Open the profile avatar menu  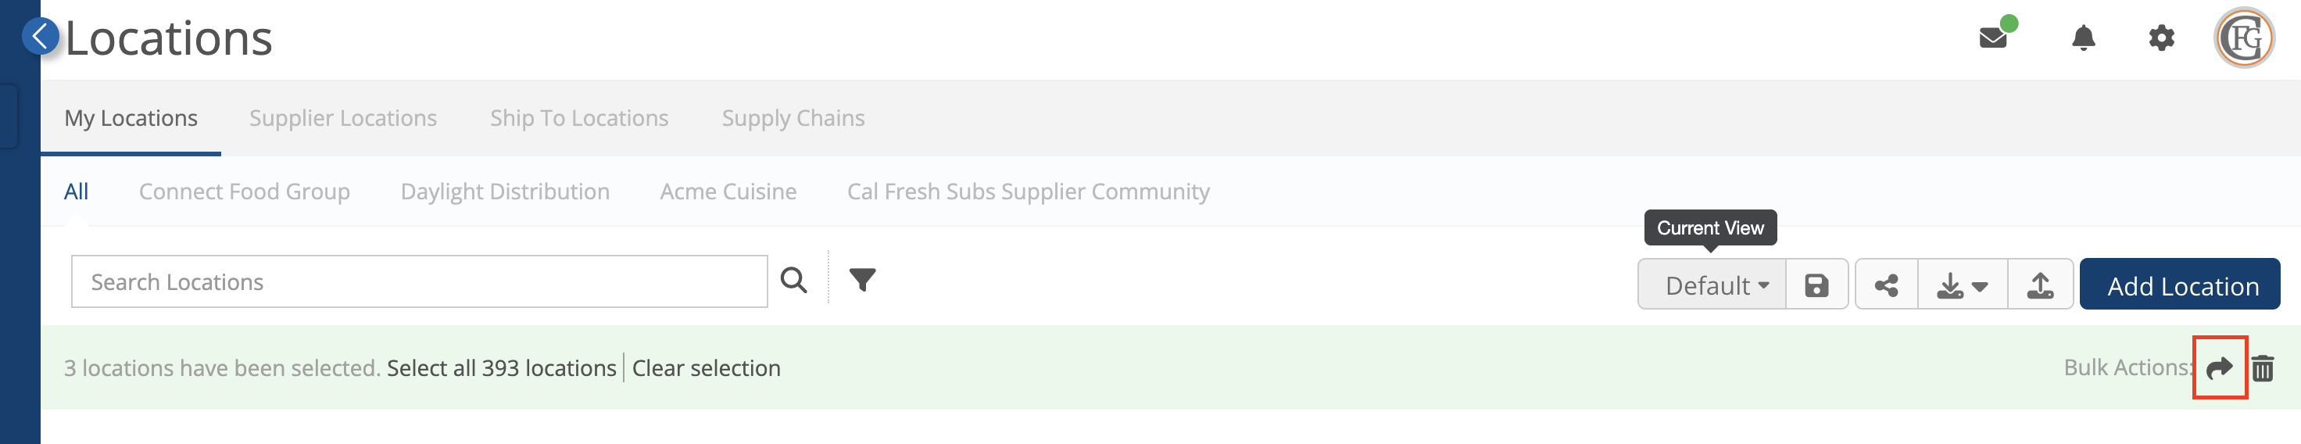[2243, 38]
